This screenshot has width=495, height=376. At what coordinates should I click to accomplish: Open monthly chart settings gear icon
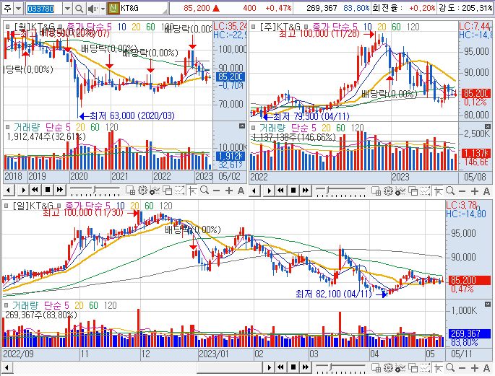[142, 191]
